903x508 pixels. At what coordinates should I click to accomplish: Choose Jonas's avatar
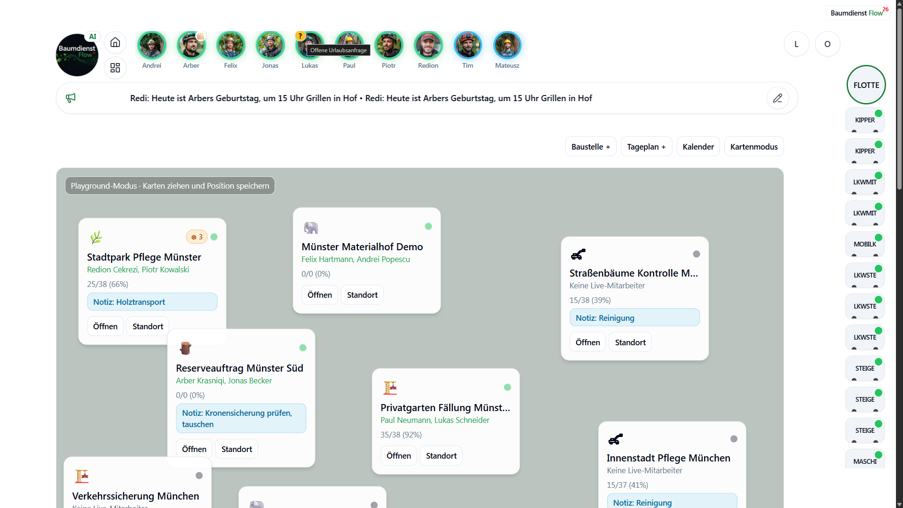point(270,45)
